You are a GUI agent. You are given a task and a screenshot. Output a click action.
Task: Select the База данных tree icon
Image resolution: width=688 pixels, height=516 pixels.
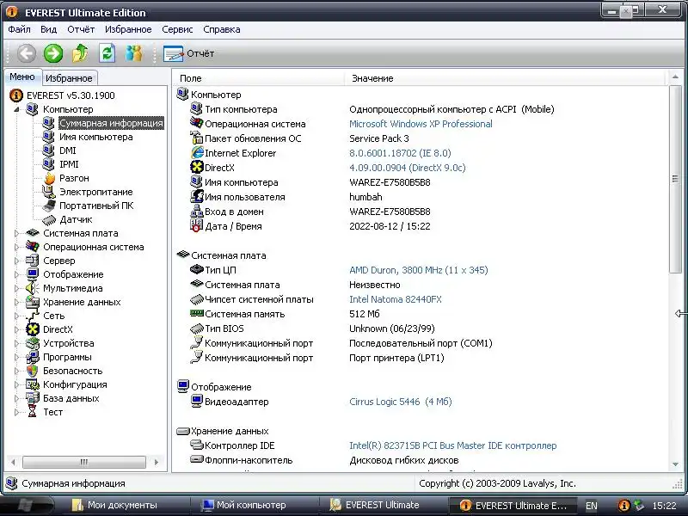(33, 398)
